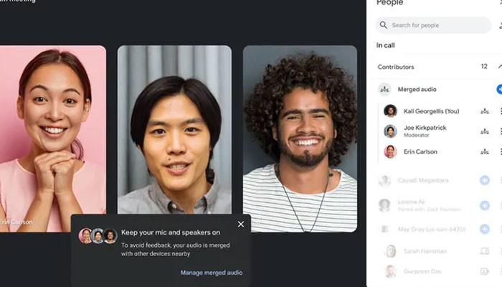
Task: Focus the Search for people field
Action: [x=437, y=25]
